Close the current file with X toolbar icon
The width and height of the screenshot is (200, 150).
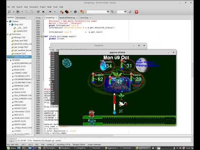(43, 12)
